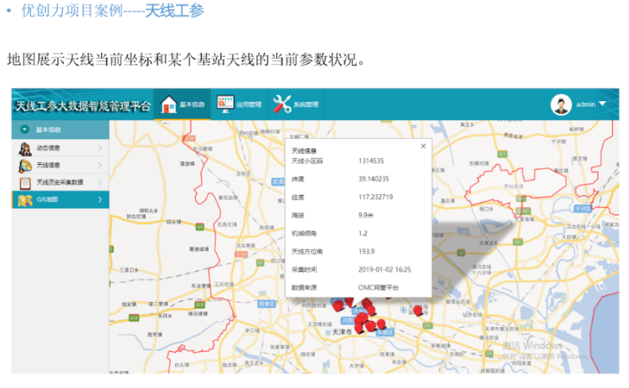Select the 天线信息 menu item
Screen dimensions: 629x388
60,165
